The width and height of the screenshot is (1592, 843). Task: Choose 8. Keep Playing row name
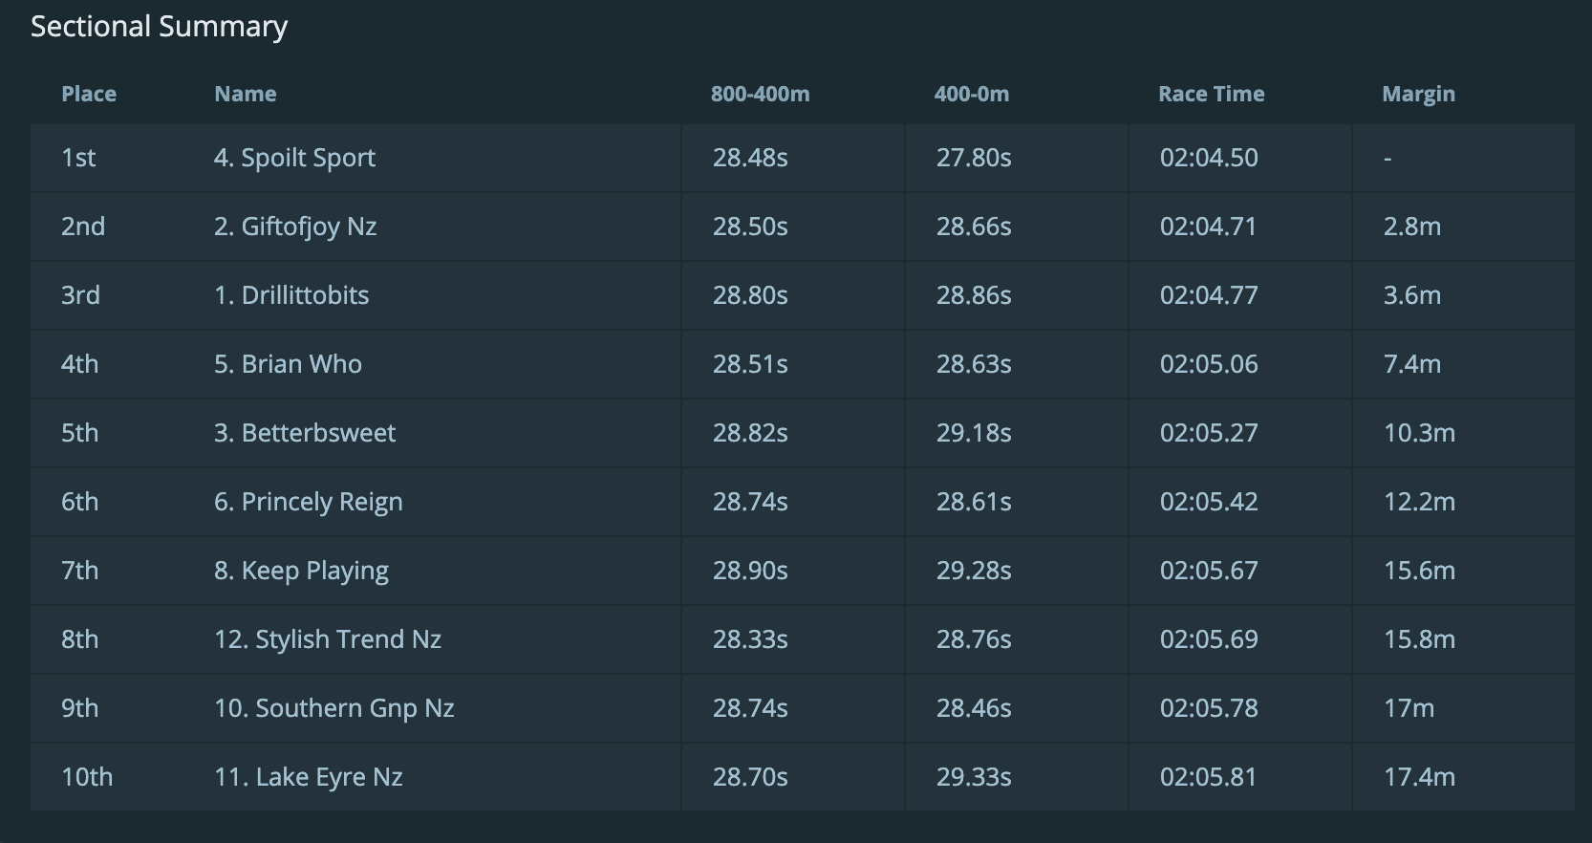point(301,571)
